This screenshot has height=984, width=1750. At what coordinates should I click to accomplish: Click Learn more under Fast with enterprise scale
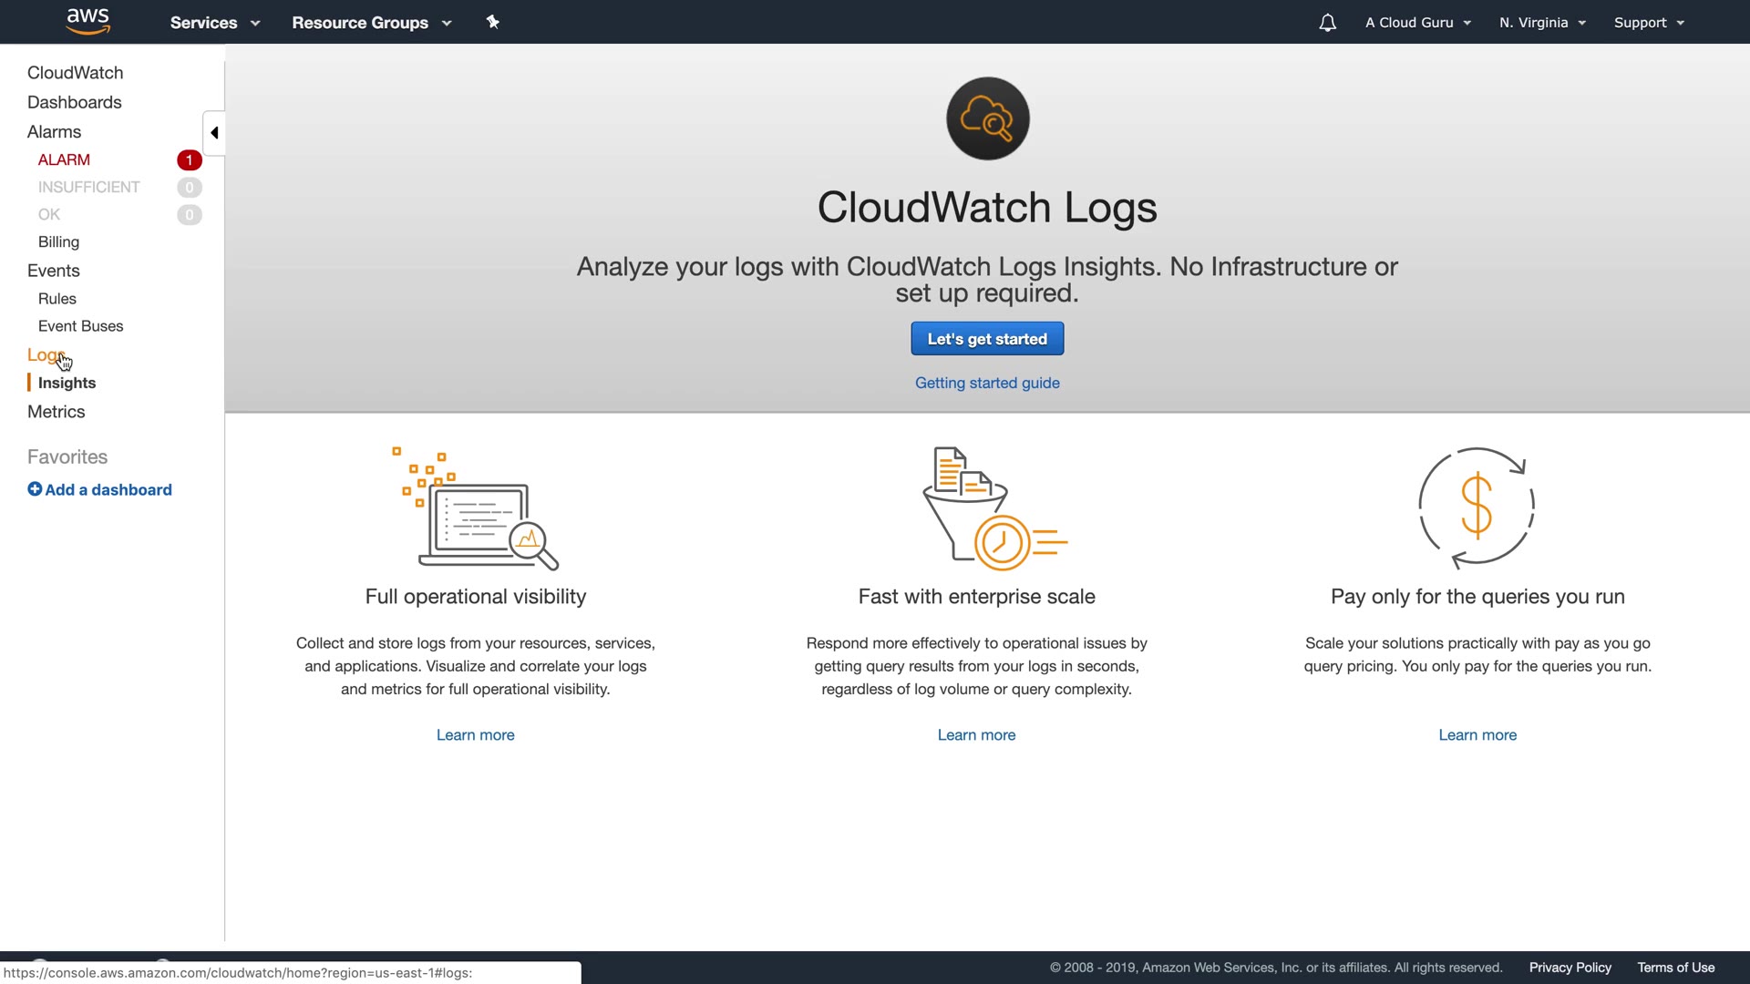pos(976,735)
